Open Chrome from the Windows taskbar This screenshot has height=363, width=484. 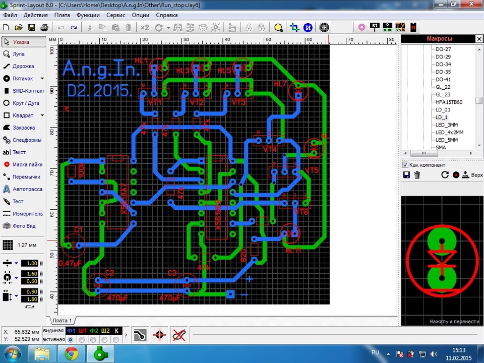tap(71, 354)
